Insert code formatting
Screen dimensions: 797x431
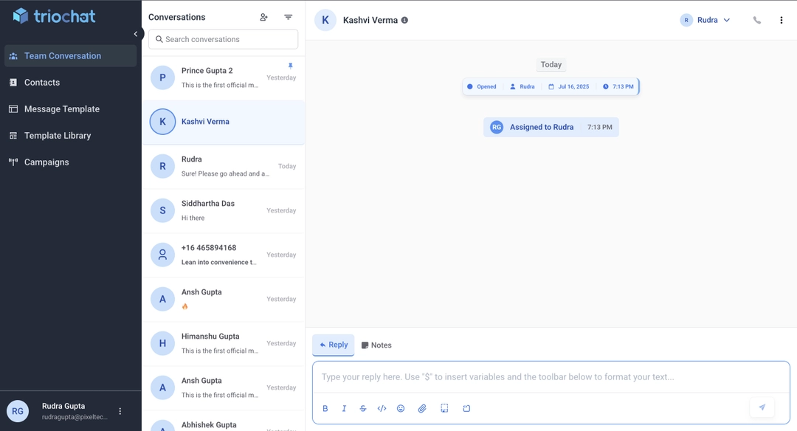point(382,408)
